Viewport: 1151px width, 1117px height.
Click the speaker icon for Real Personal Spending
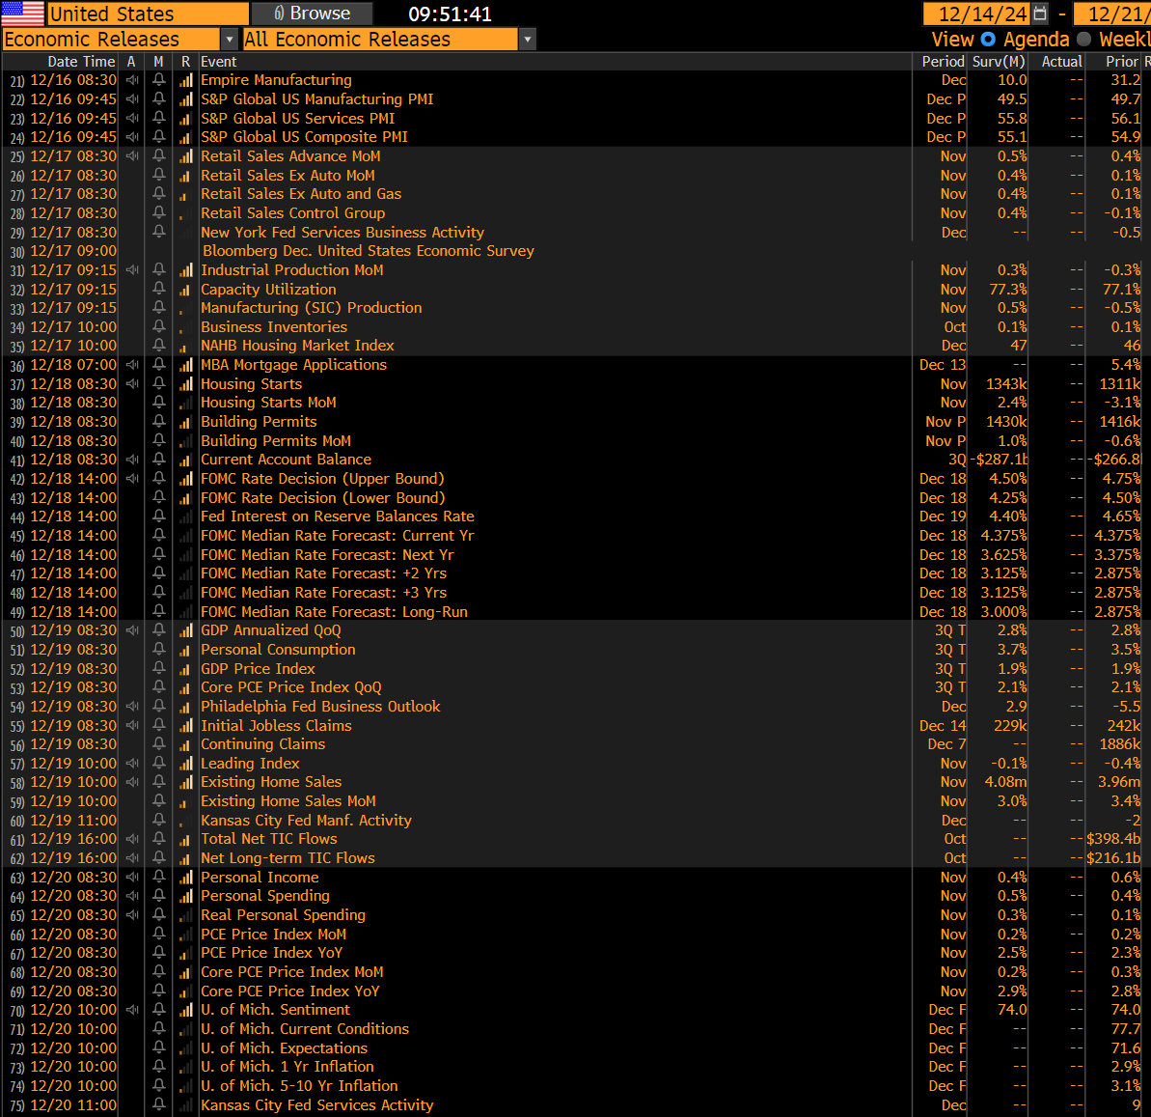(132, 915)
